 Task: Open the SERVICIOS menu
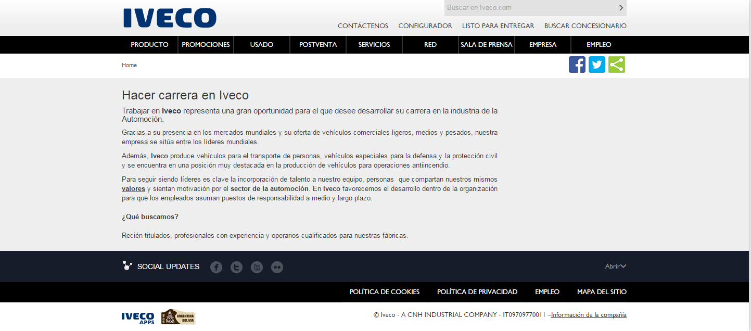coord(374,45)
